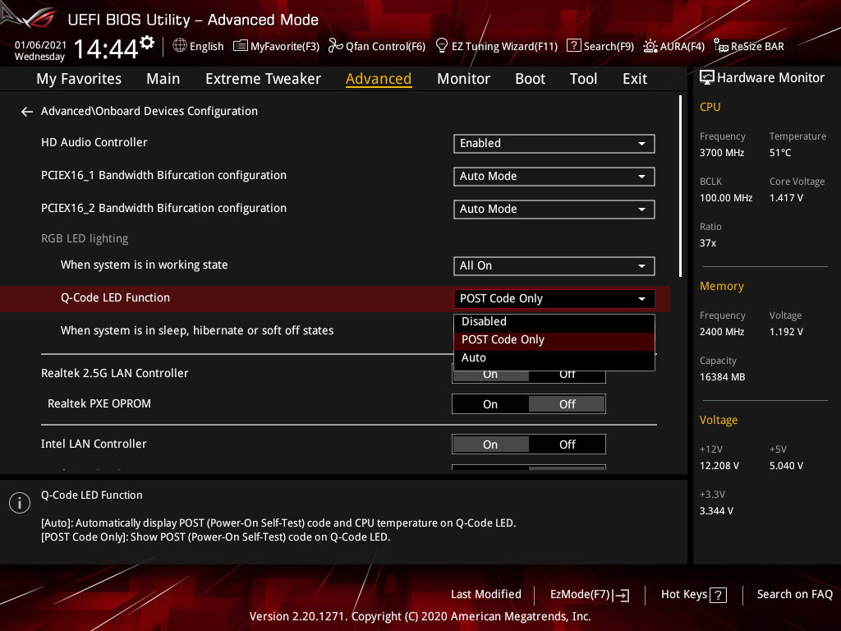Click the info icon in help panel
The image size is (841, 631).
pos(20,503)
